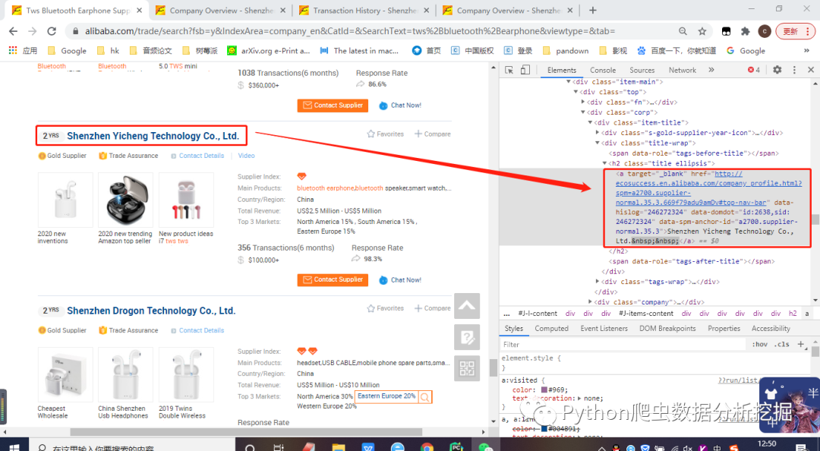Image resolution: width=820 pixels, height=451 pixels.
Task: Add Shenzhen Yicheng to Favorites
Action: (x=386, y=134)
